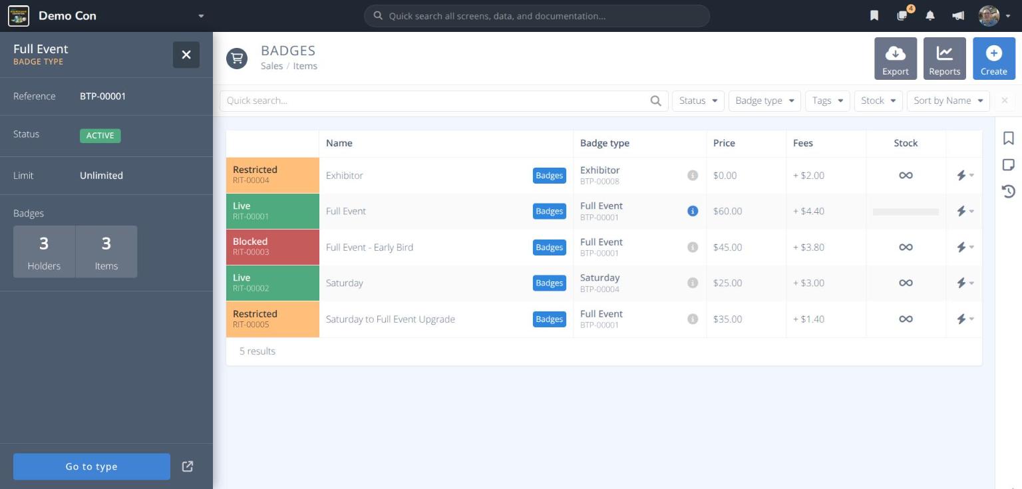Click Badges tag on Exhibitor row
Screen dimensions: 1022x489
(550, 176)
